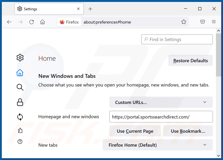223x160 pixels.
Task: Close the Firefox window
Action: (214, 9)
